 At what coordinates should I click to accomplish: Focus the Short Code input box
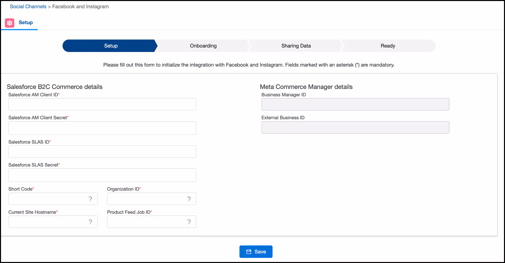click(53, 199)
